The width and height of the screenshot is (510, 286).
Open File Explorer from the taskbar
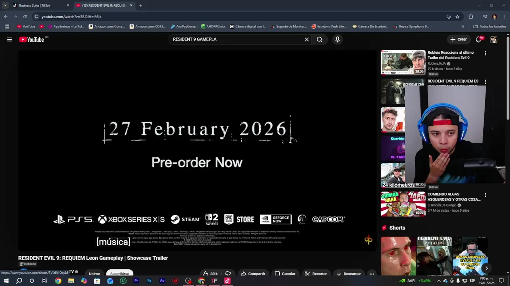[x=71, y=281]
